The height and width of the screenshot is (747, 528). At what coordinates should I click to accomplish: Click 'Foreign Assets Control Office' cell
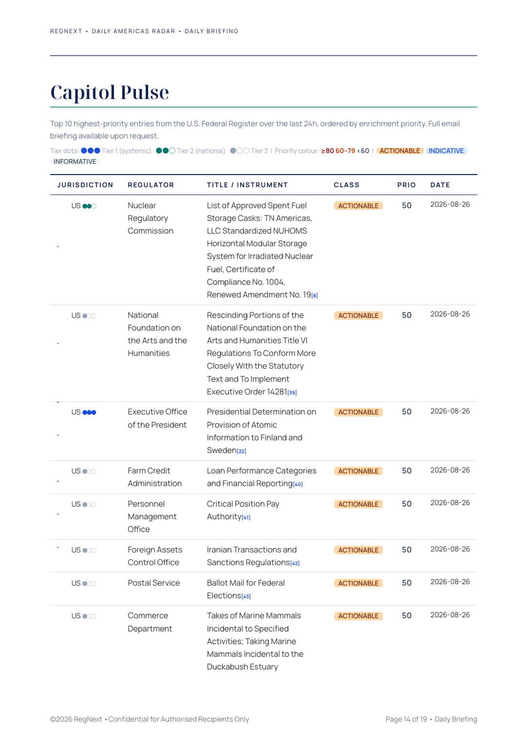[x=155, y=556]
